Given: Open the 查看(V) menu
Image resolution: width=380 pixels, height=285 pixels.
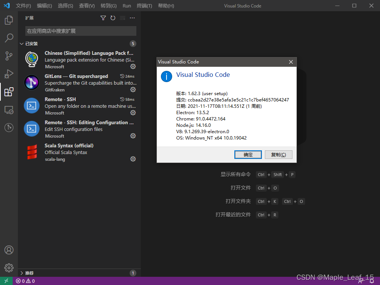Looking at the screenshot, I should coord(87,6).
